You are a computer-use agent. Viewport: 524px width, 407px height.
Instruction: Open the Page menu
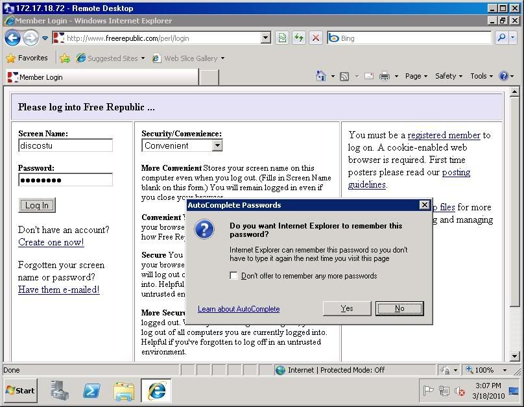coord(416,76)
